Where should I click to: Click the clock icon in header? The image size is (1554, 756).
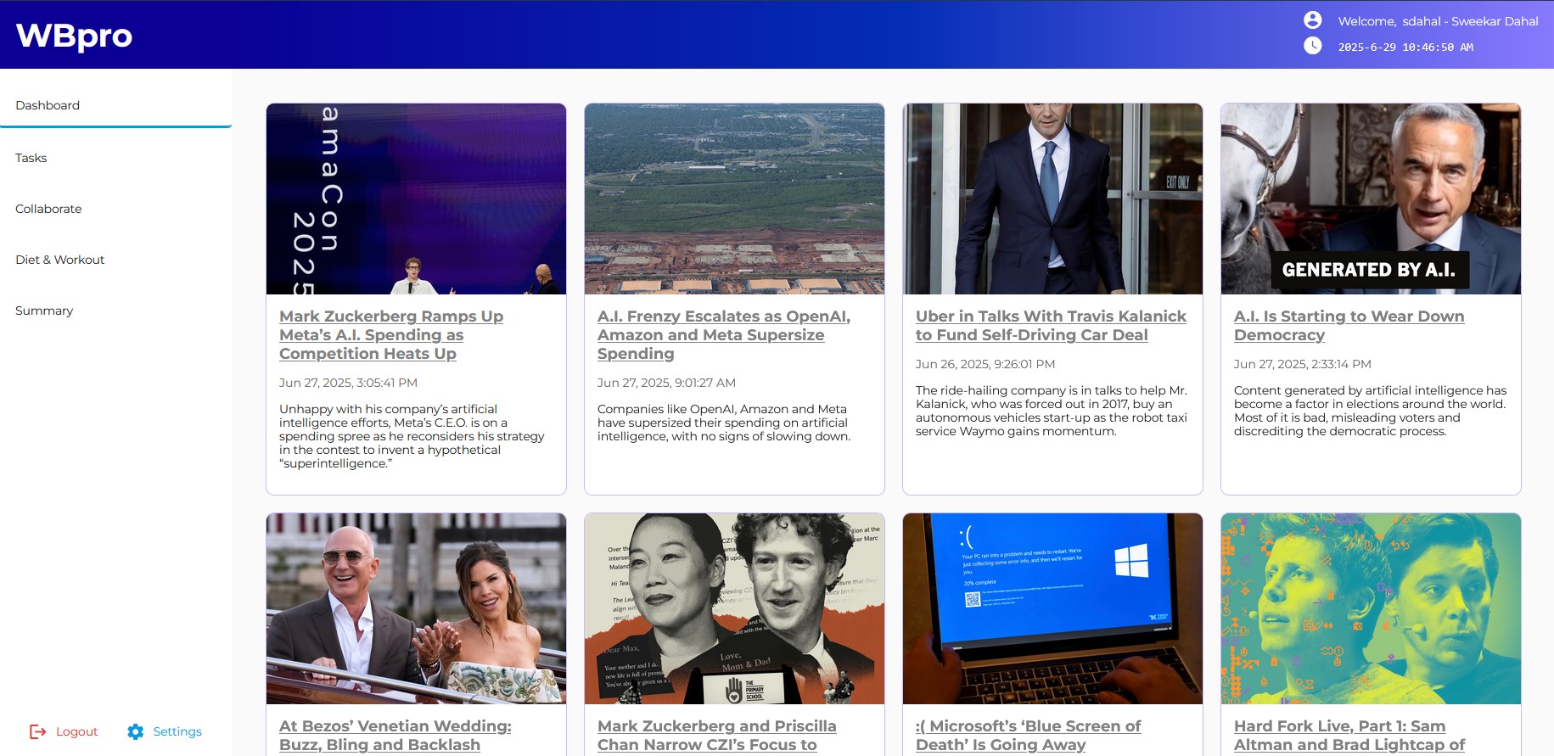(x=1312, y=46)
